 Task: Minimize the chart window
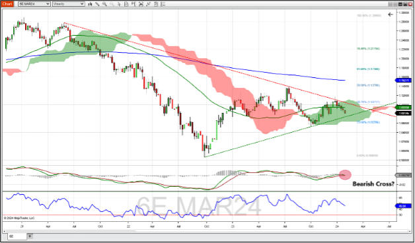pos(400,4)
